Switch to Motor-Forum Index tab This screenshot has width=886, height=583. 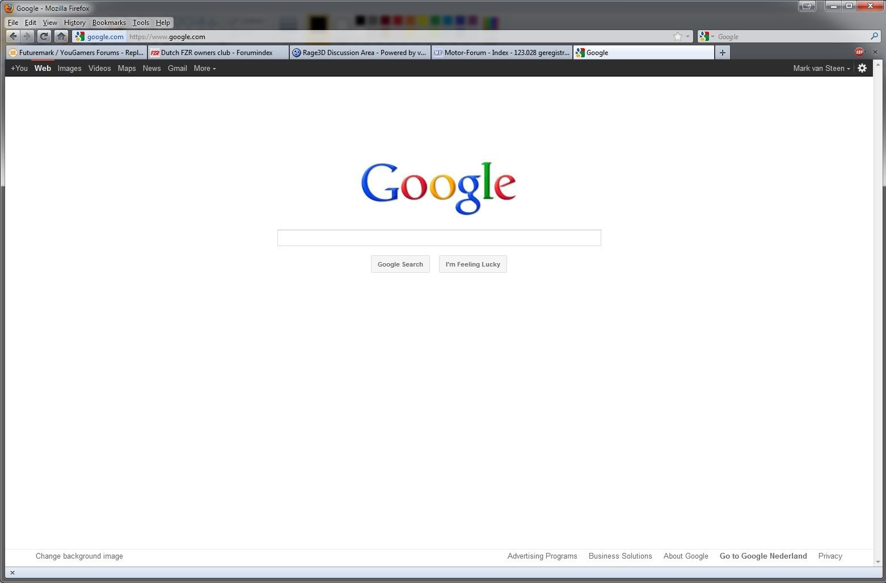click(x=502, y=52)
